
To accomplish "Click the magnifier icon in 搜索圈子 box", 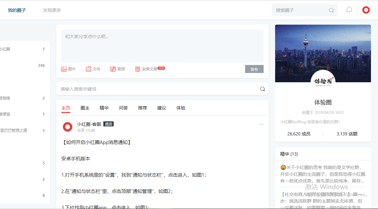I will 331,10.
